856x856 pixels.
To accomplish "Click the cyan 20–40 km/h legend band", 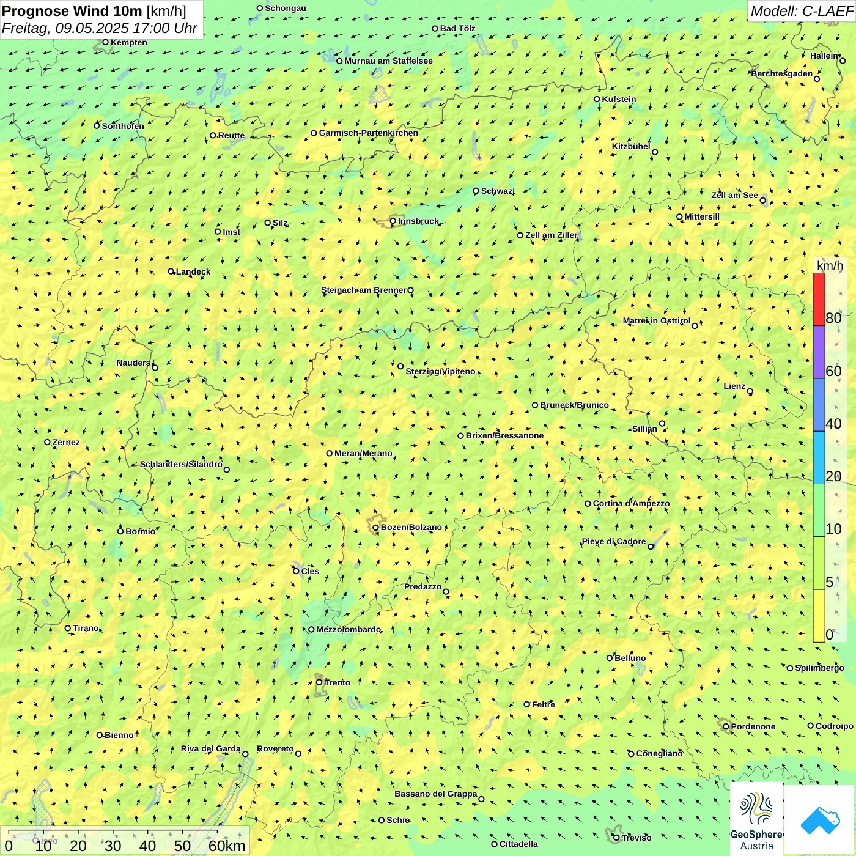I will [x=819, y=457].
